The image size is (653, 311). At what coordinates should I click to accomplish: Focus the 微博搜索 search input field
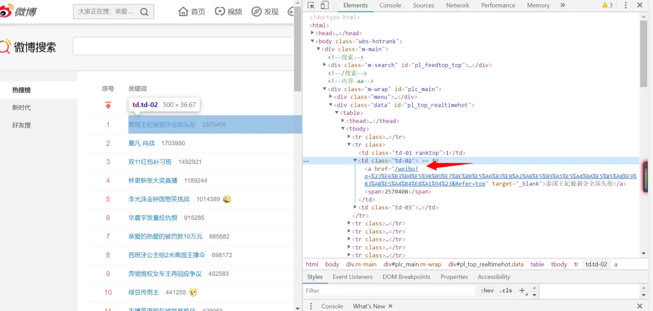click(x=183, y=46)
